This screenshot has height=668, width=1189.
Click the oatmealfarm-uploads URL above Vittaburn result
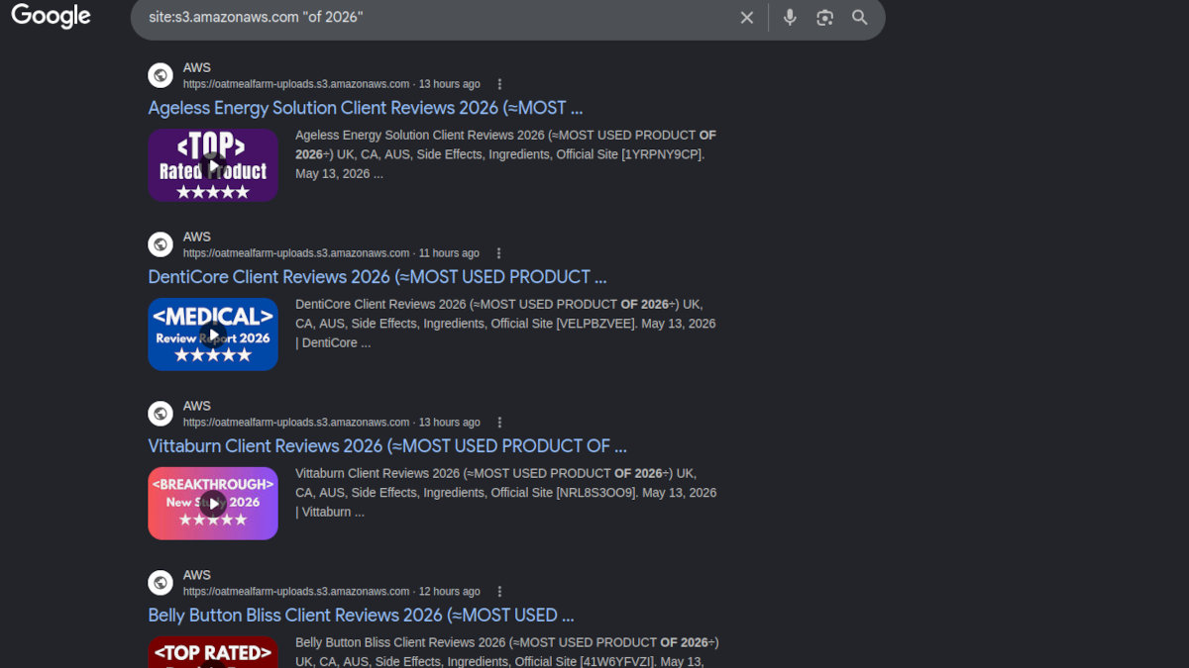click(296, 423)
